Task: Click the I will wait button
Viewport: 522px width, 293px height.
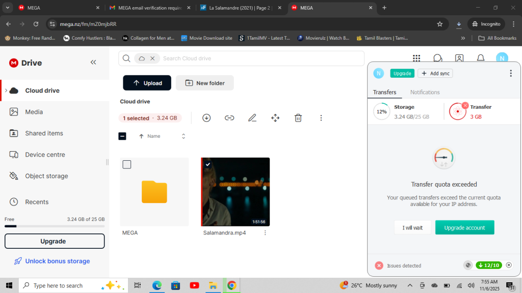Action: pyautogui.click(x=412, y=227)
